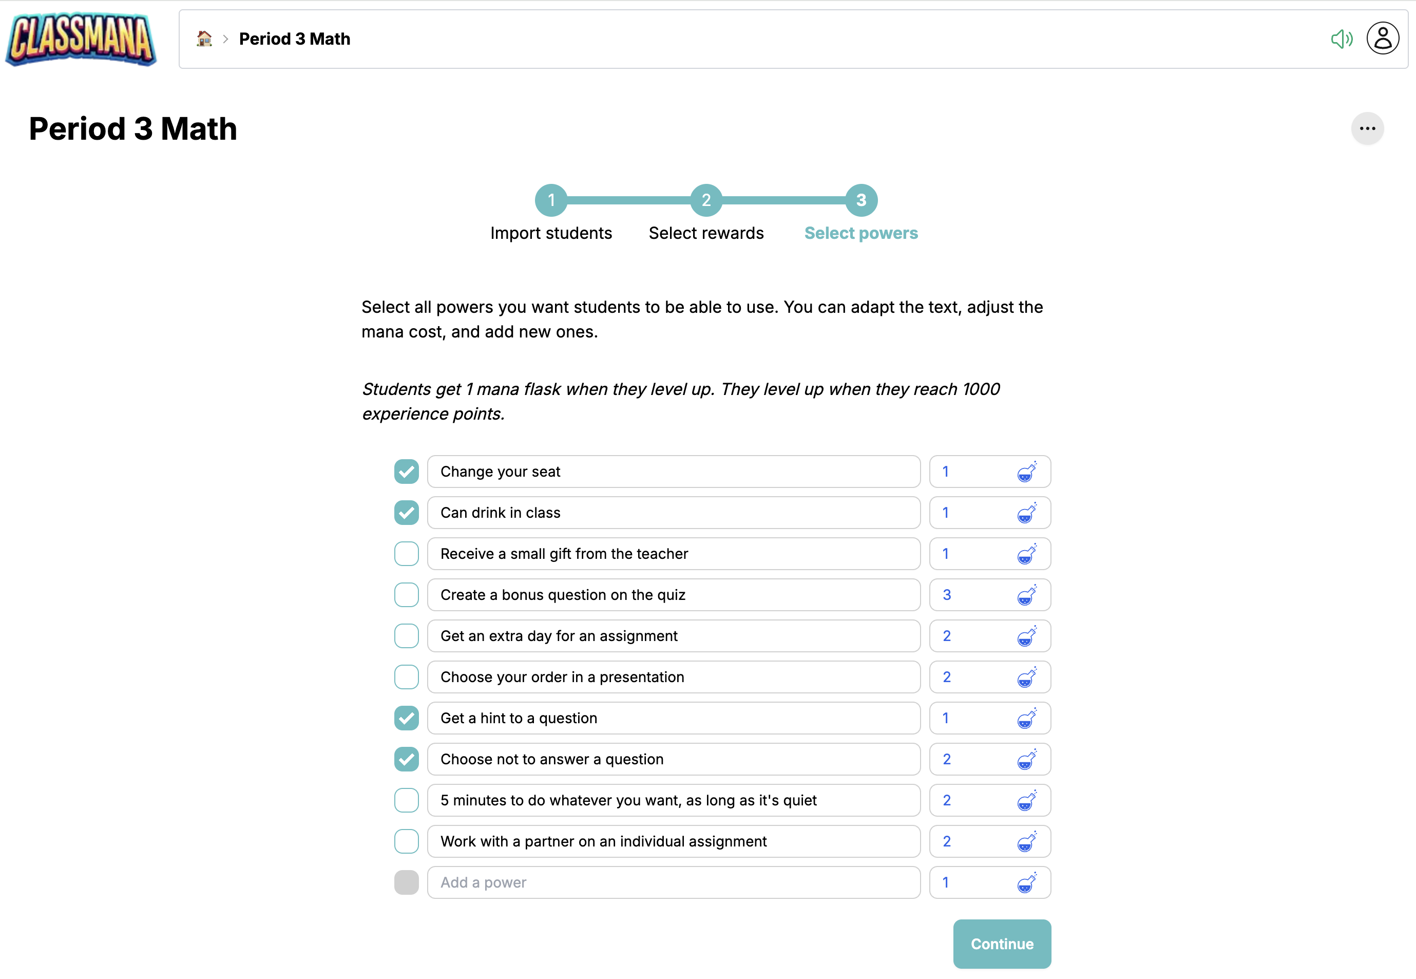Enable Receive a small gift from the teacher
The width and height of the screenshot is (1416, 979).
(407, 554)
